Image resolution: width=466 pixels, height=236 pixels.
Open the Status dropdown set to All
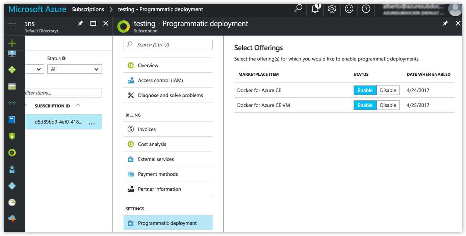[74, 69]
